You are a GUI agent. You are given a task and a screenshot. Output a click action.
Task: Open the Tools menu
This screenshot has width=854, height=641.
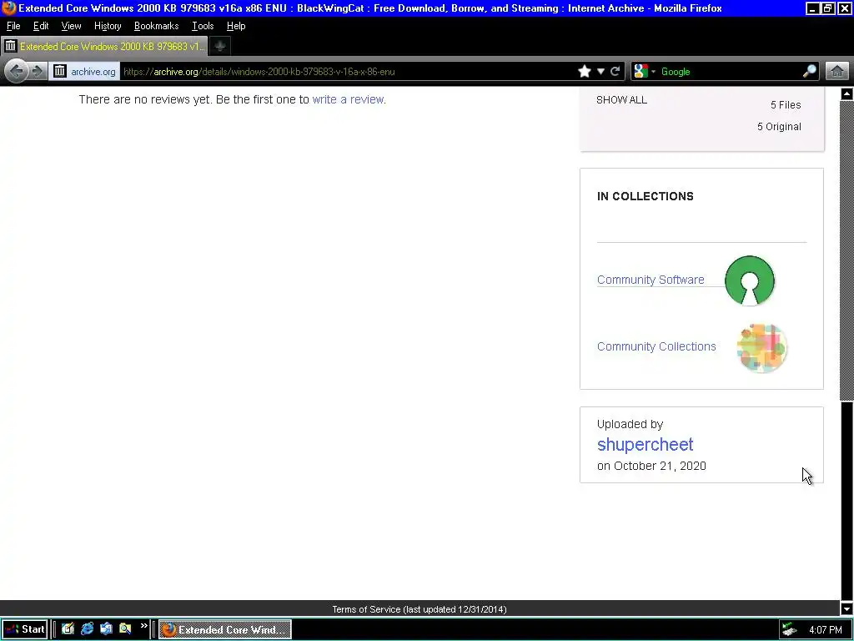pos(203,26)
